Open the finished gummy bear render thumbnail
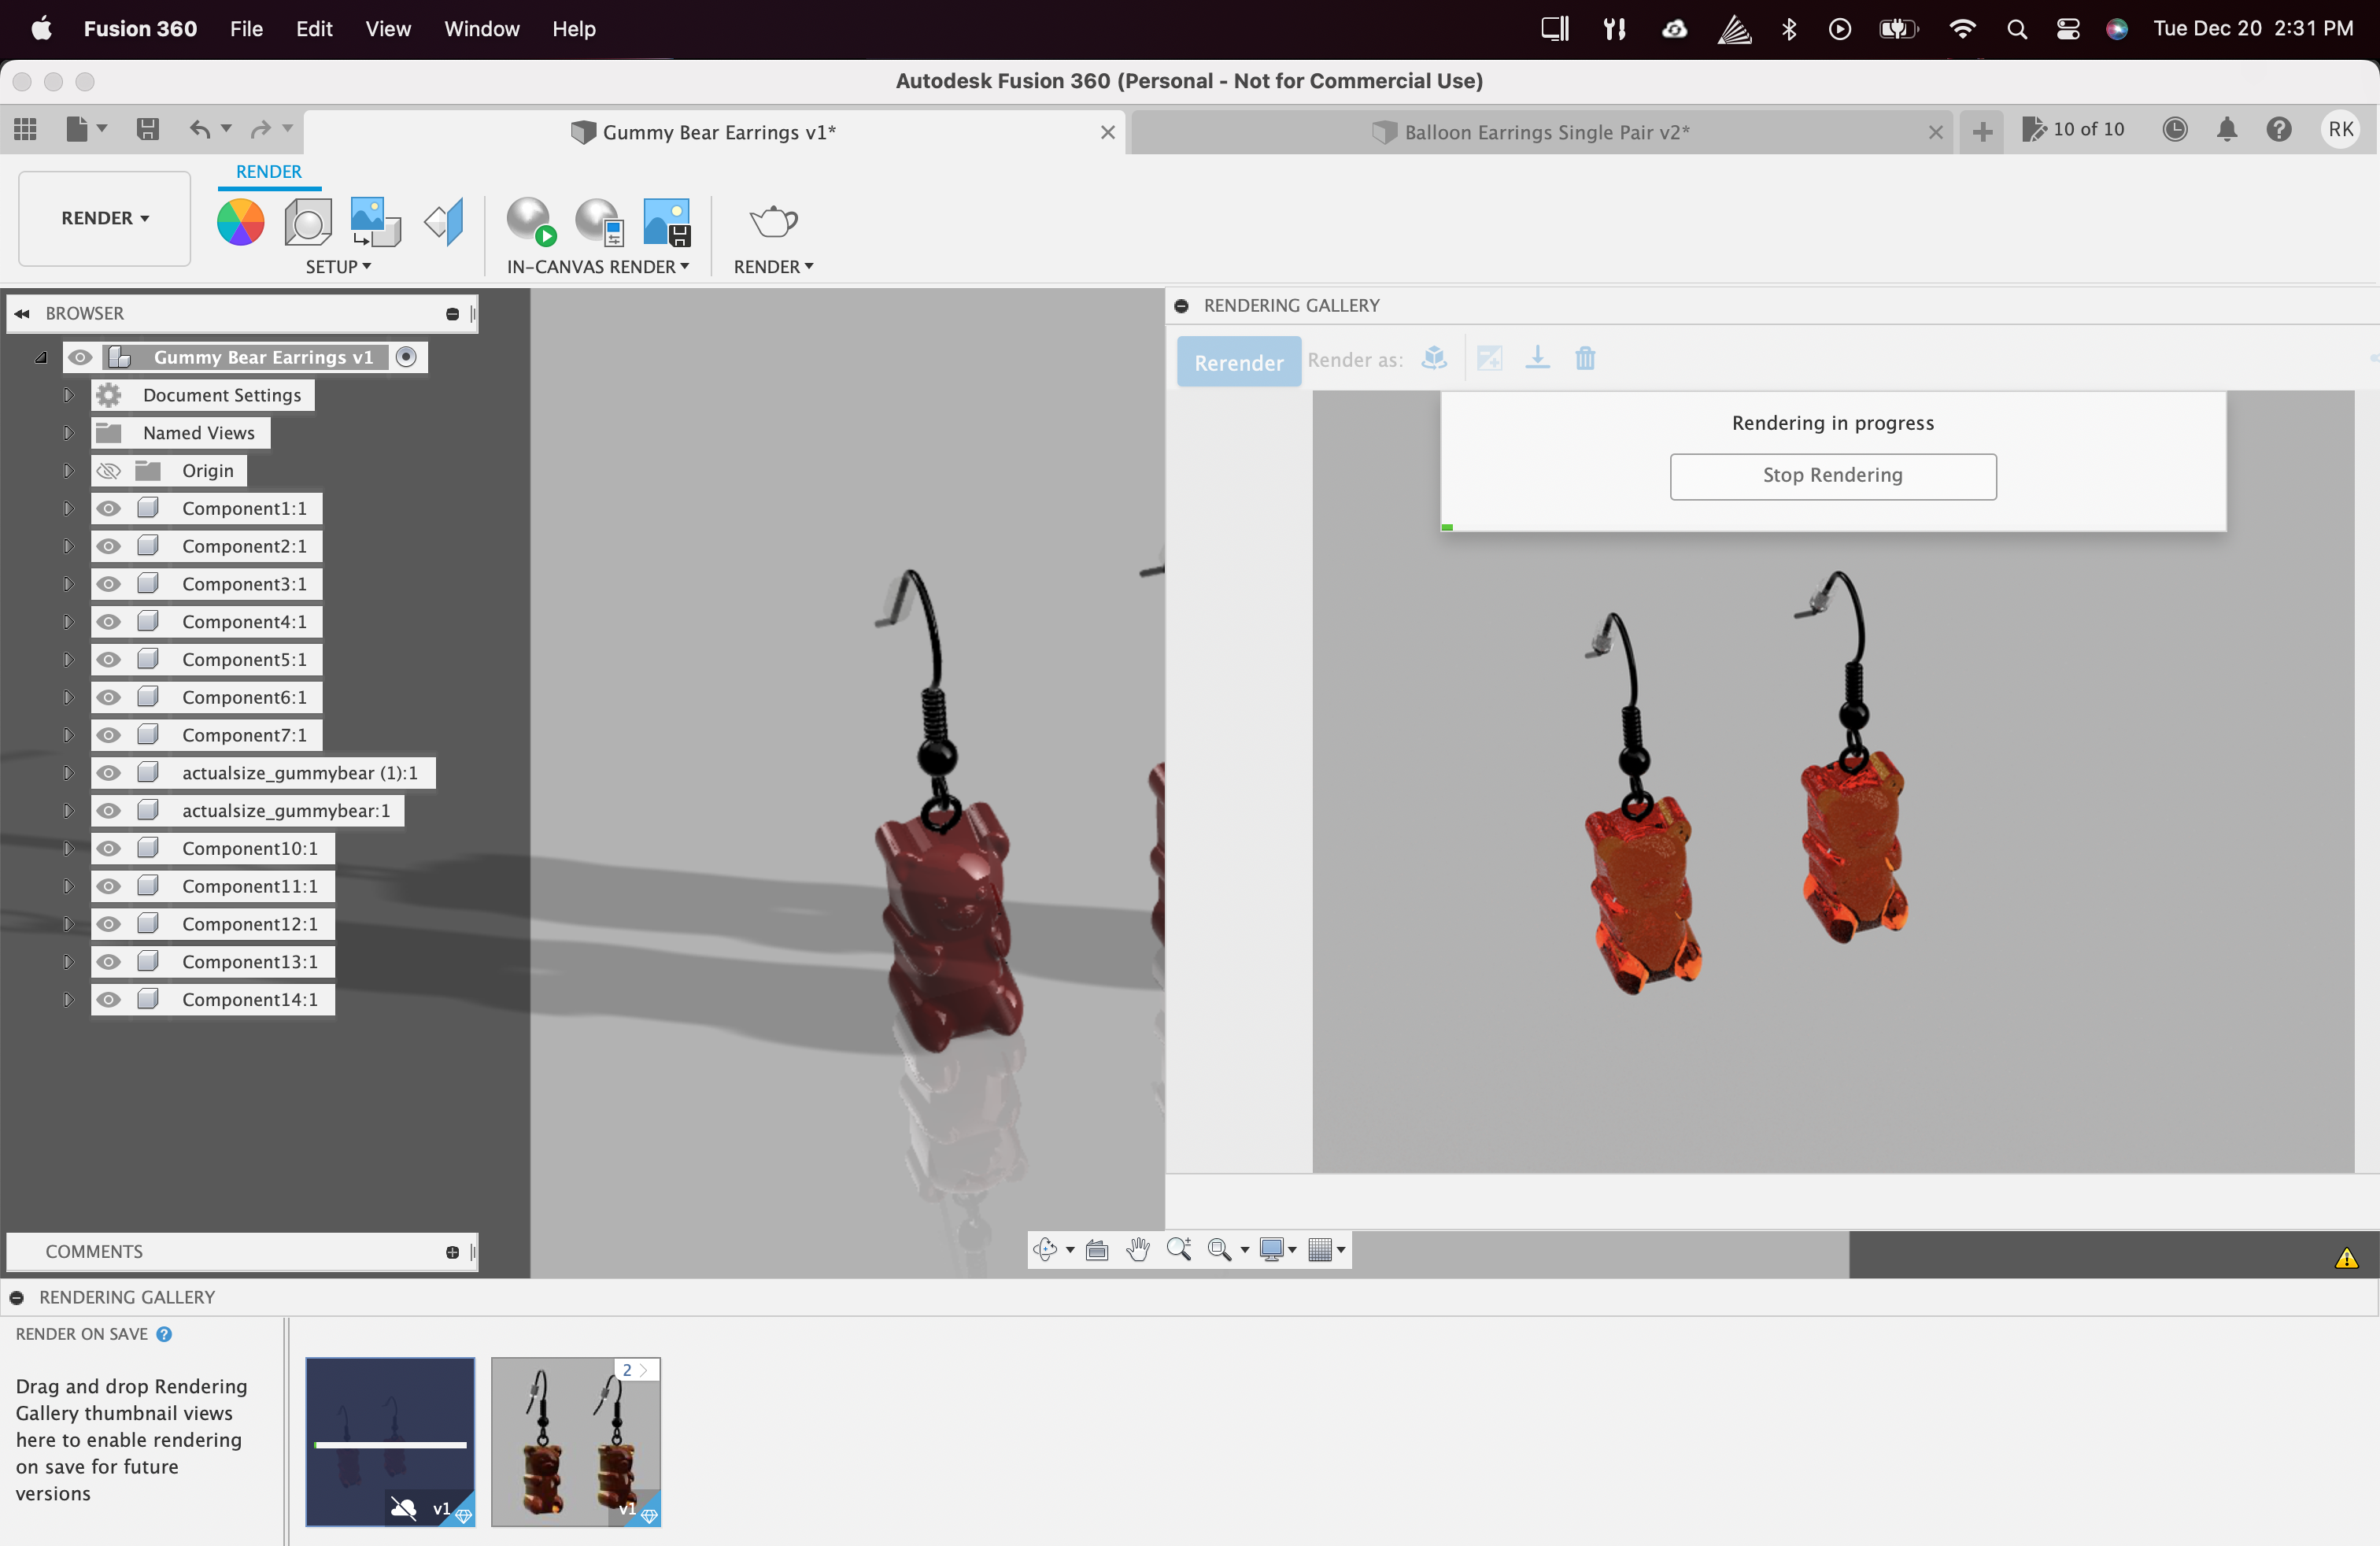 [575, 1441]
